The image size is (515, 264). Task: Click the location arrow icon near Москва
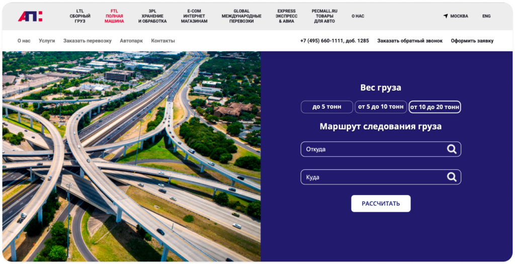446,16
